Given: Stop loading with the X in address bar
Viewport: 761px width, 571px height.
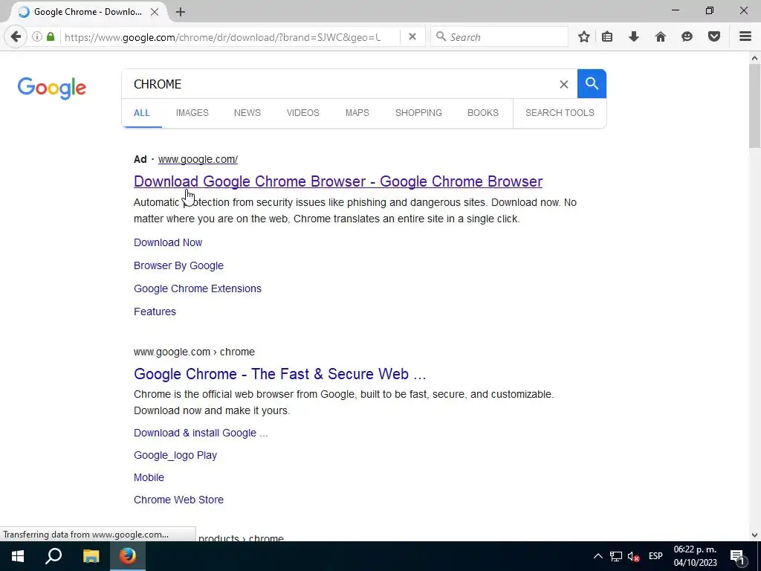Looking at the screenshot, I should tap(412, 37).
